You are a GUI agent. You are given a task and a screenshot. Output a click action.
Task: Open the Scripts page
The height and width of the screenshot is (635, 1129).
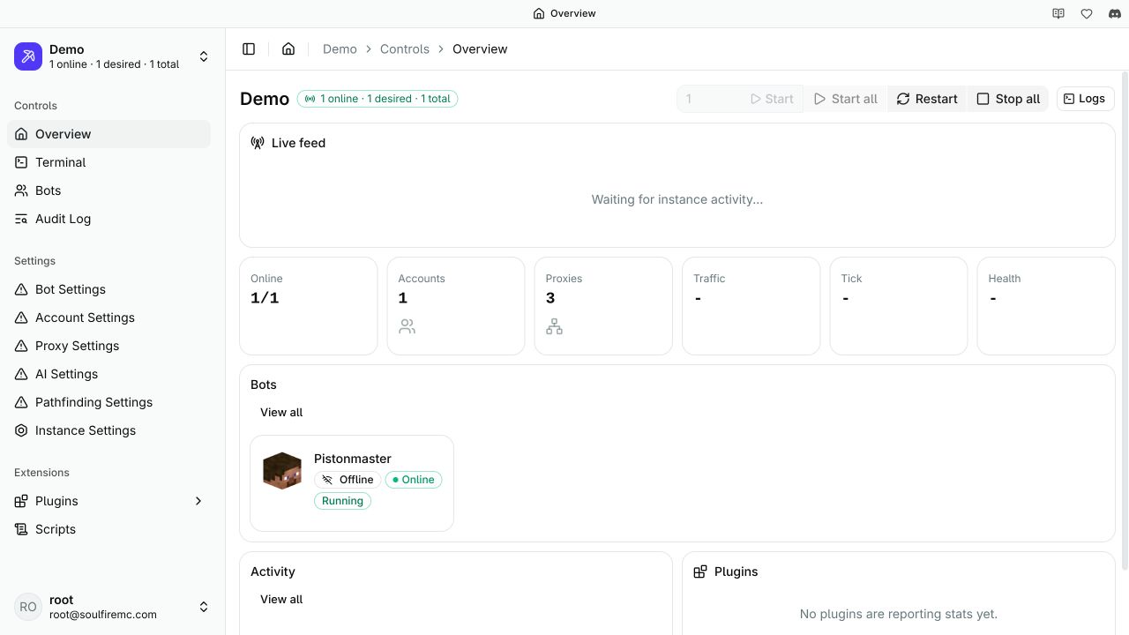click(109, 529)
